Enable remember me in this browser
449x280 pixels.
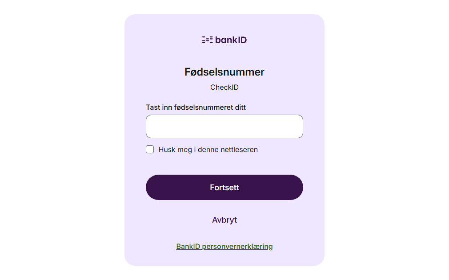150,149
